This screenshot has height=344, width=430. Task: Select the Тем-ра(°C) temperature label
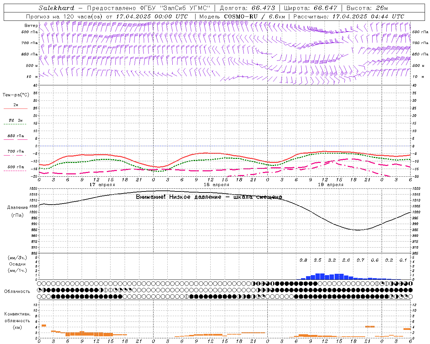click(16, 95)
